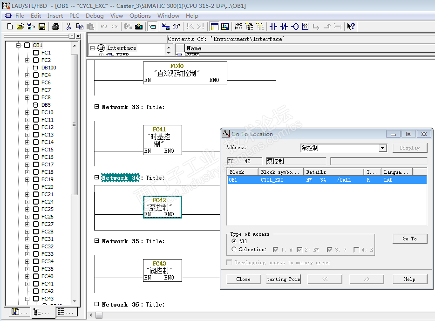The image size is (435, 321).
Task: Insert a normally closed contact
Action: [x=284, y=27]
